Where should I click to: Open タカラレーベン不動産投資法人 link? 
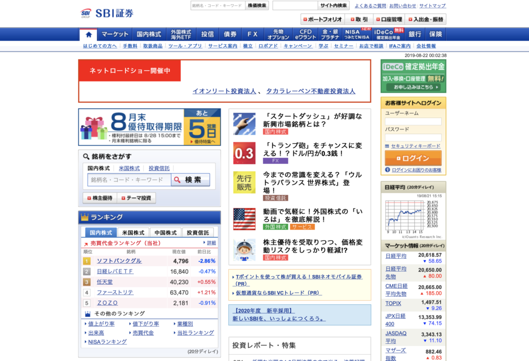pyautogui.click(x=310, y=91)
